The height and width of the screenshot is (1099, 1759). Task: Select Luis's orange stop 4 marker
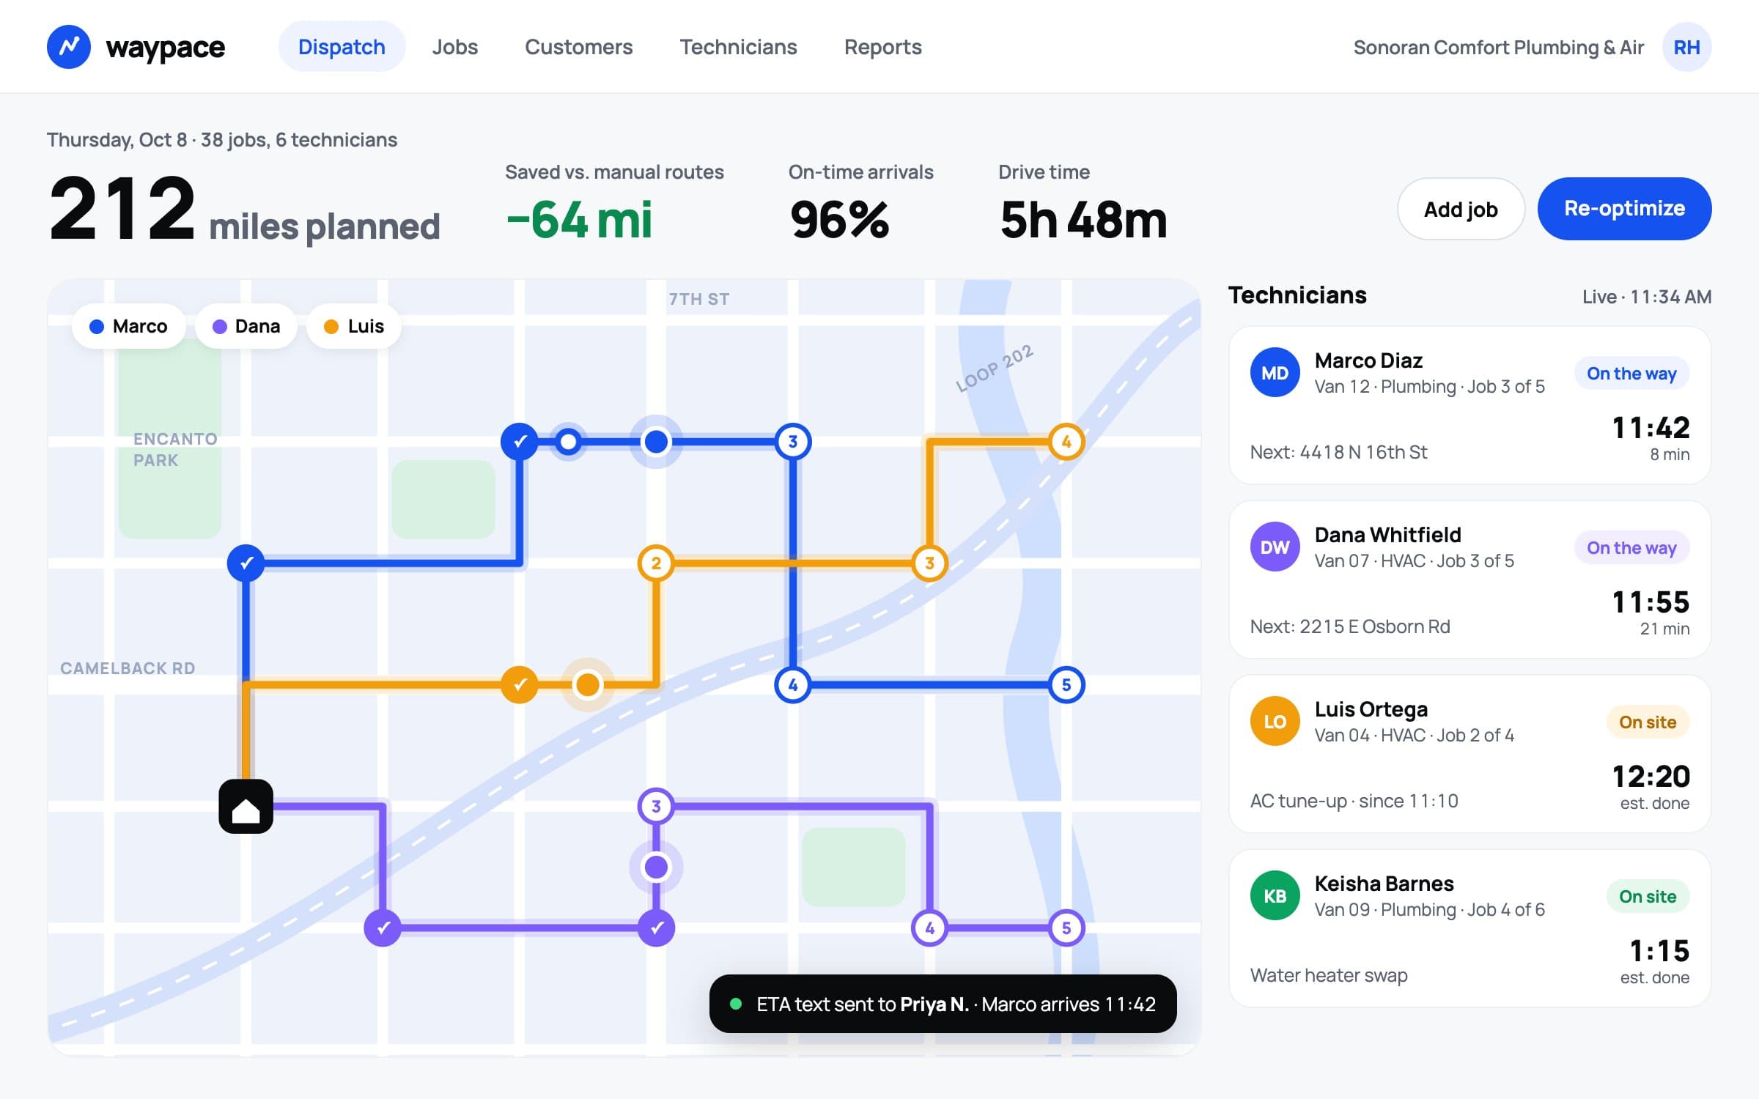(x=1066, y=442)
